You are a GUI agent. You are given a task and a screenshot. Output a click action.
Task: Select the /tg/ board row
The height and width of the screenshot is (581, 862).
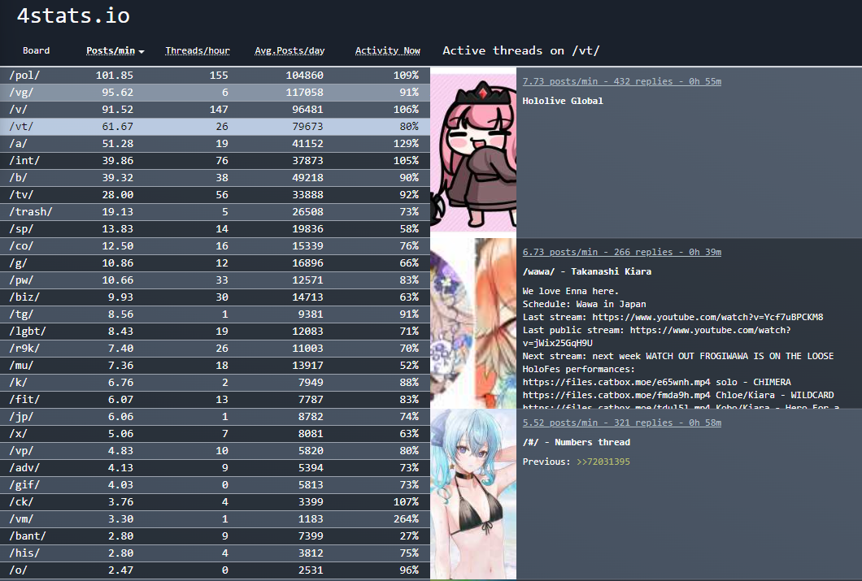(215, 314)
